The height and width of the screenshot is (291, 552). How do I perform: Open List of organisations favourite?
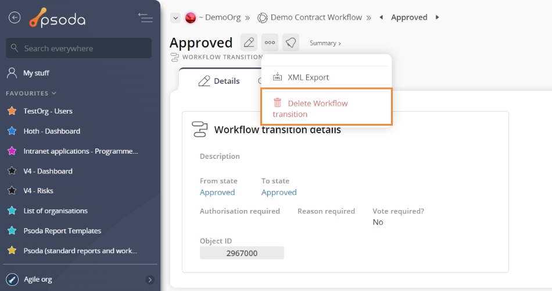56,211
